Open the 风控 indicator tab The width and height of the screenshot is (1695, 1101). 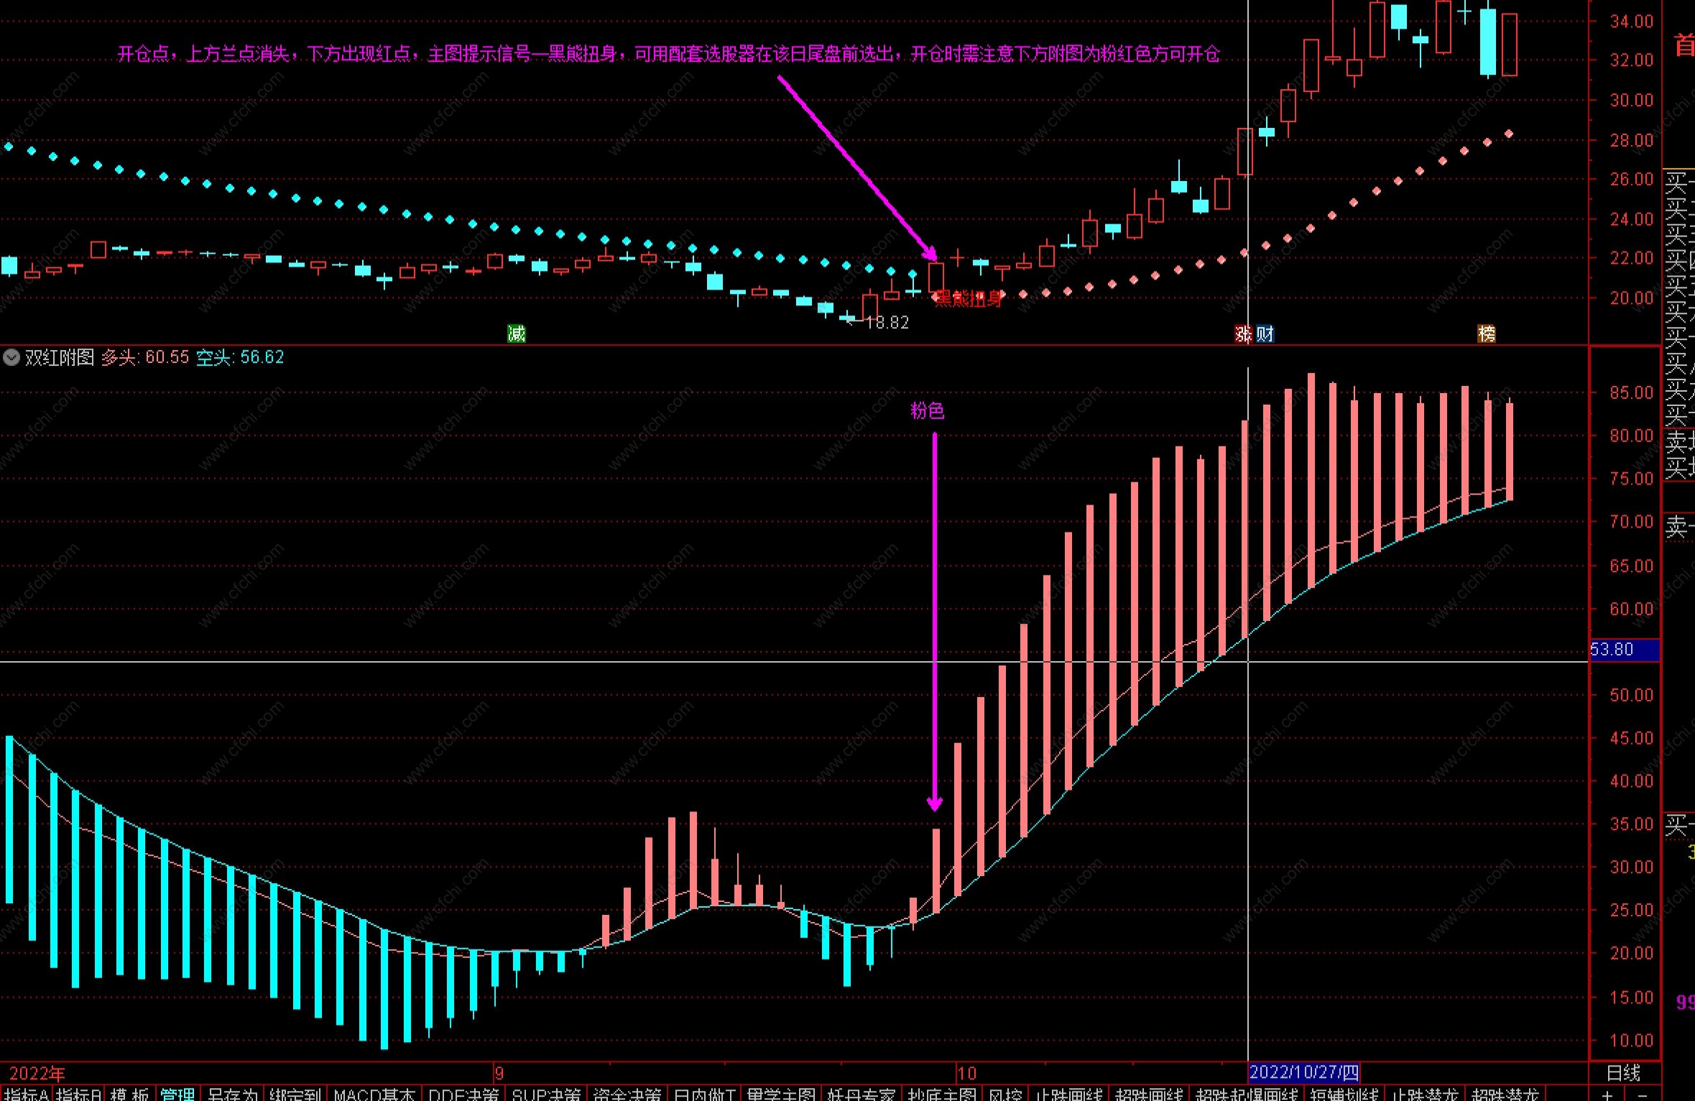pyautogui.click(x=1004, y=1095)
